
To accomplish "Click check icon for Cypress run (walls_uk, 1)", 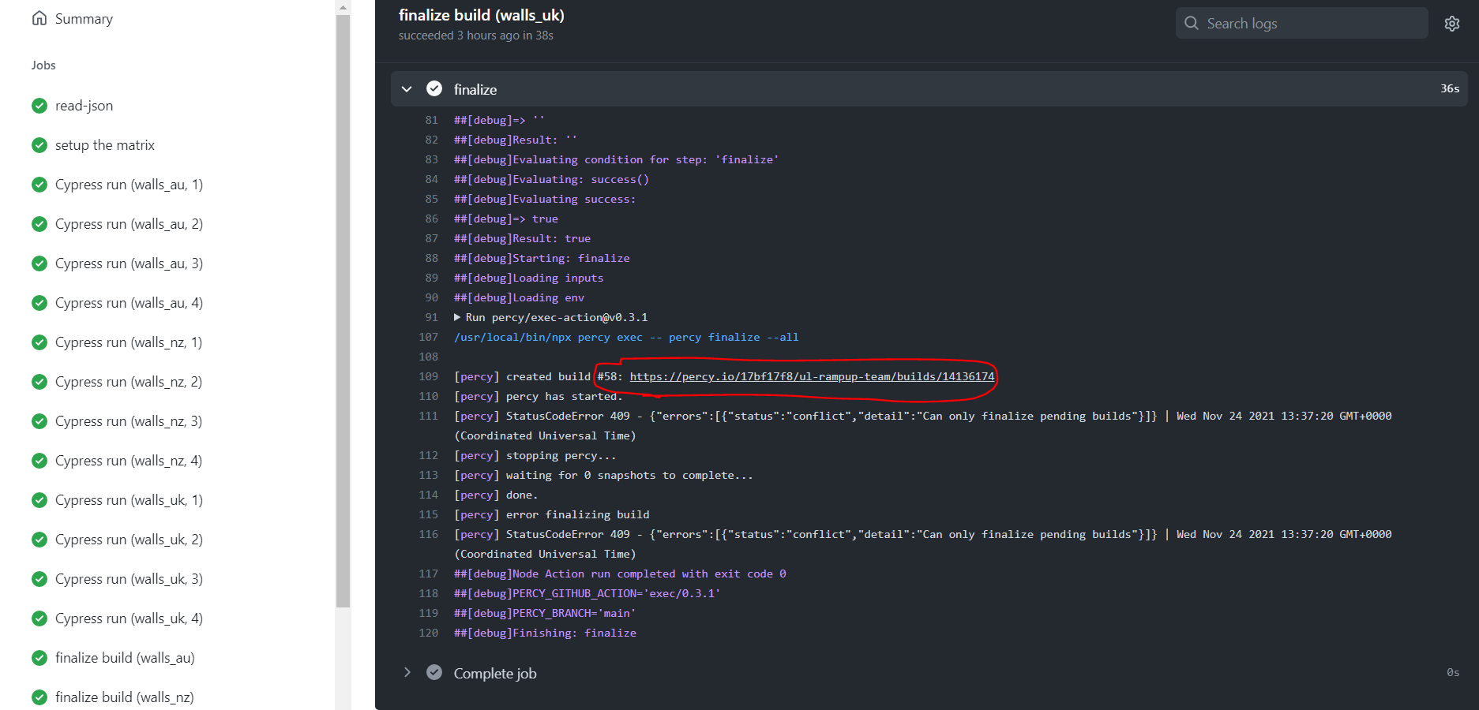I will (39, 499).
